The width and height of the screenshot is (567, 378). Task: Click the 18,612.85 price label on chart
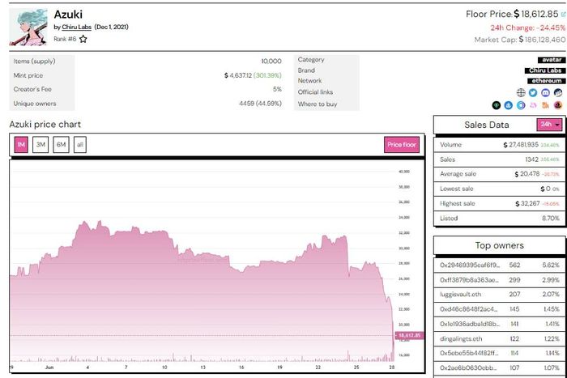tap(409, 336)
